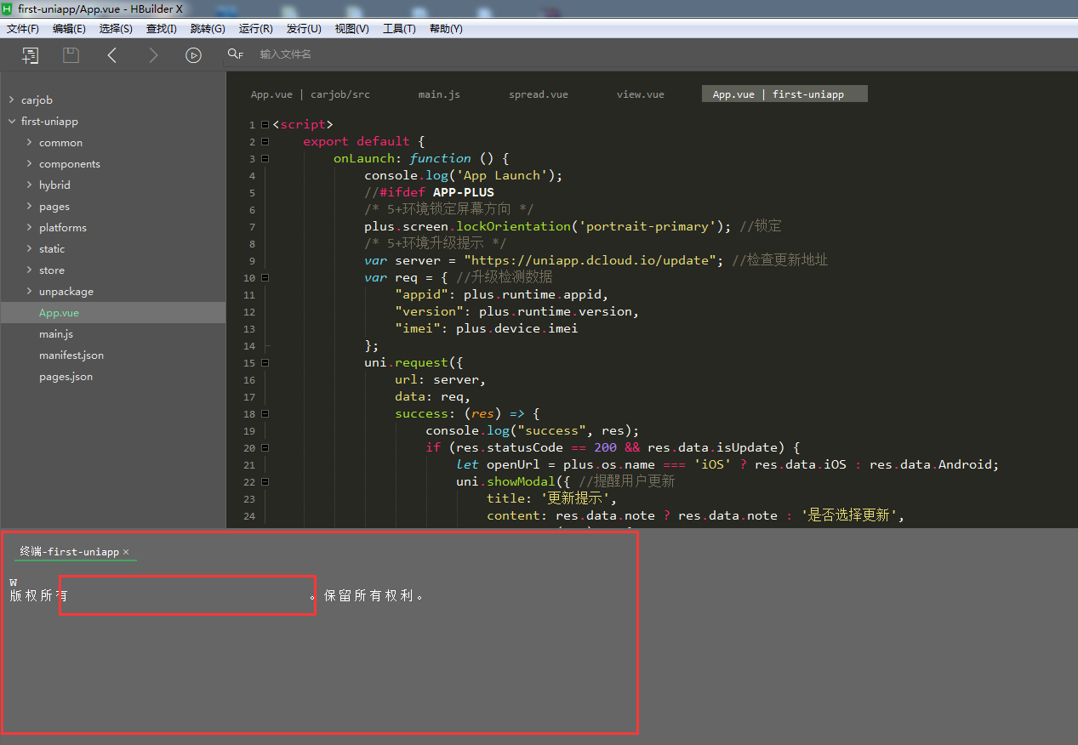
Task: Expand the components folder chevron
Action: (x=29, y=164)
